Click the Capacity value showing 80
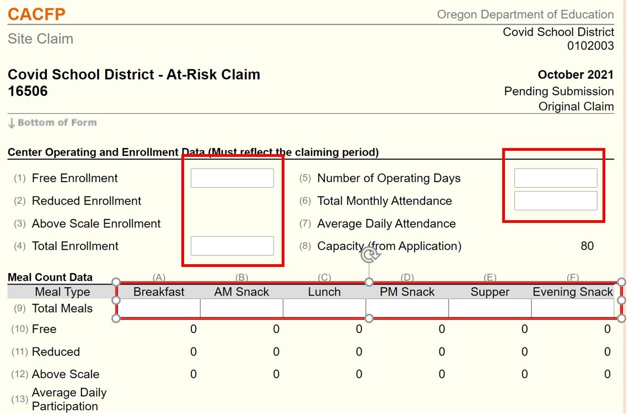The height and width of the screenshot is (415, 629). [588, 246]
